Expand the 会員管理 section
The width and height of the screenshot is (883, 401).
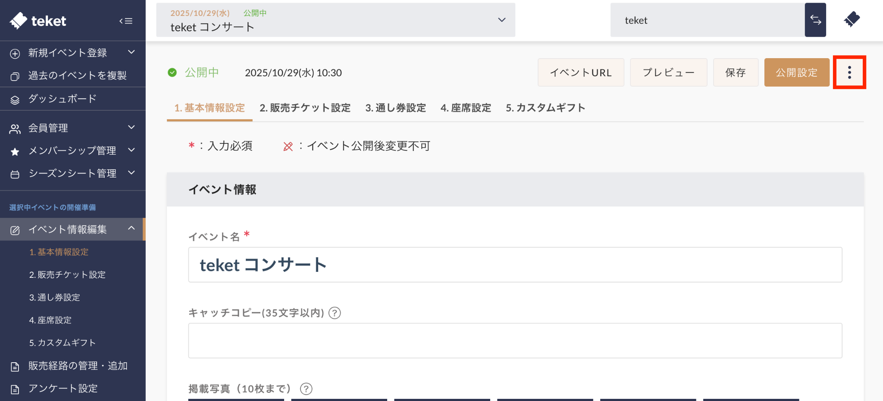coord(132,127)
